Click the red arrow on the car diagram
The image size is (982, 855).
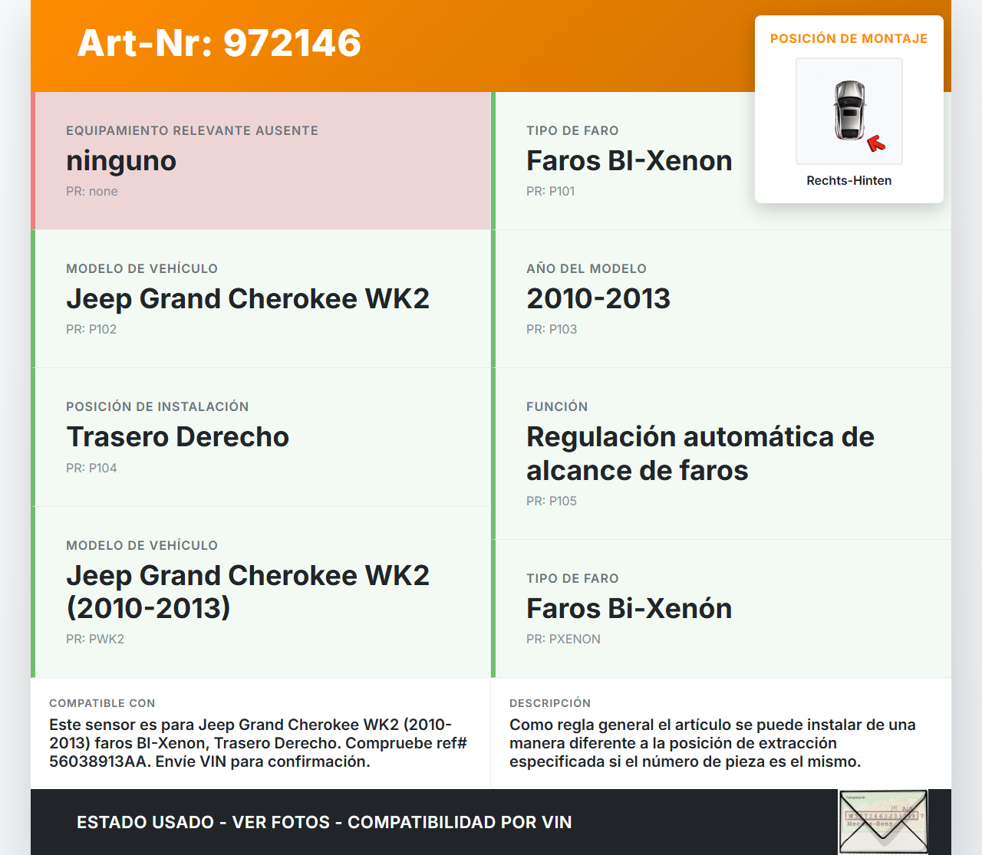876,143
